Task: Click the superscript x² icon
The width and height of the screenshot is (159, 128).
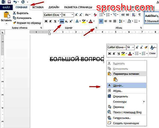Action: pos(72,21)
